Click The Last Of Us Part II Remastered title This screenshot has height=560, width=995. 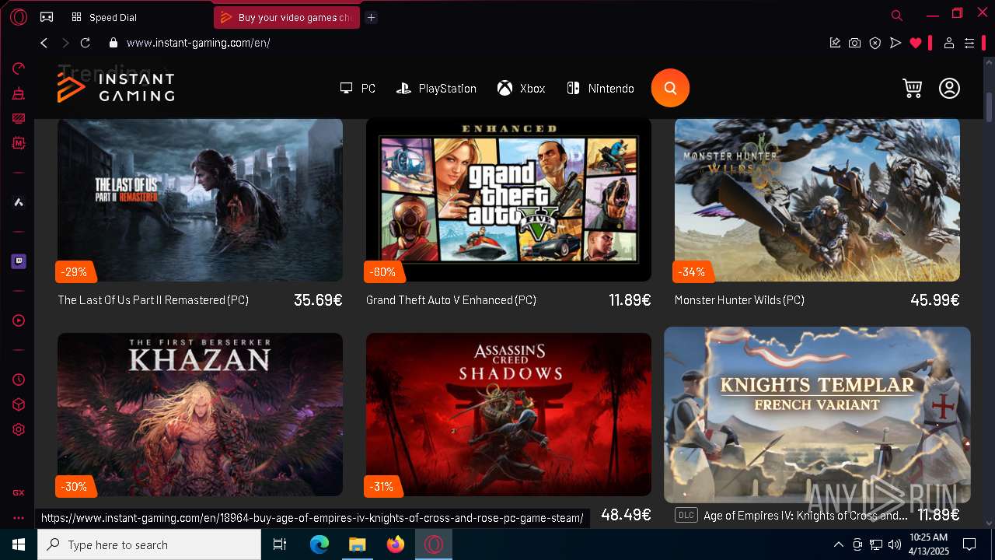(153, 300)
